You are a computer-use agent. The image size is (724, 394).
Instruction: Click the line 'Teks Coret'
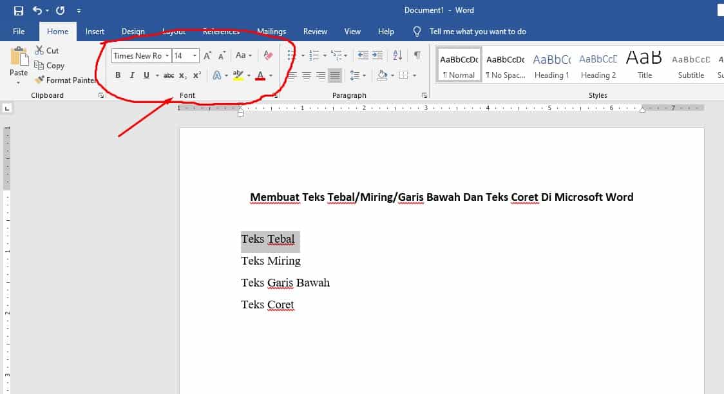[x=267, y=305]
